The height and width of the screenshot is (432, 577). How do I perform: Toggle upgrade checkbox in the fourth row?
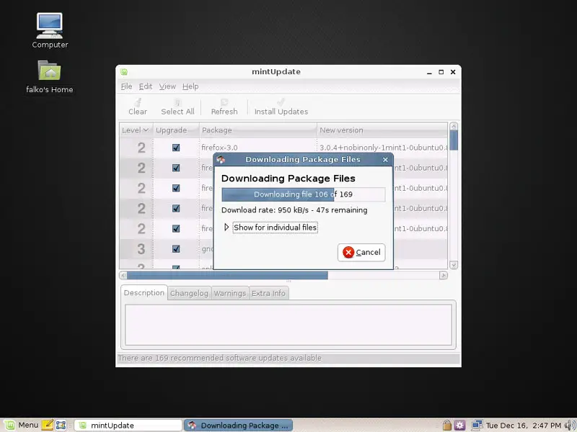[x=176, y=208]
